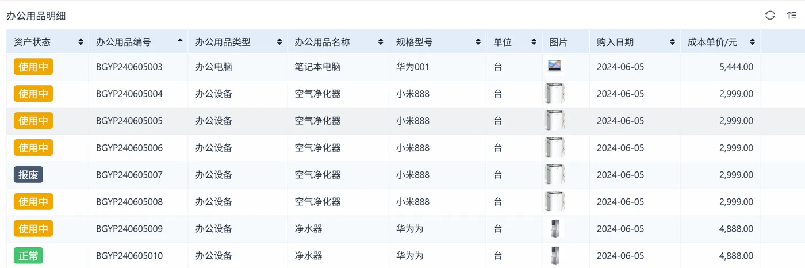The width and height of the screenshot is (805, 268).
Task: Click the refresh icon above the table
Action: coord(770,16)
